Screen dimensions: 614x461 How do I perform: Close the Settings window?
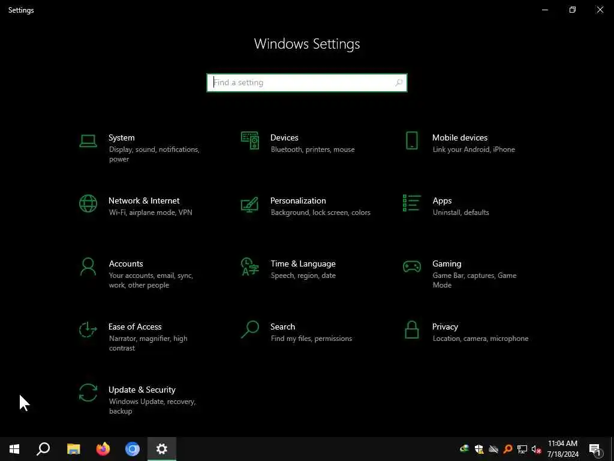600,10
